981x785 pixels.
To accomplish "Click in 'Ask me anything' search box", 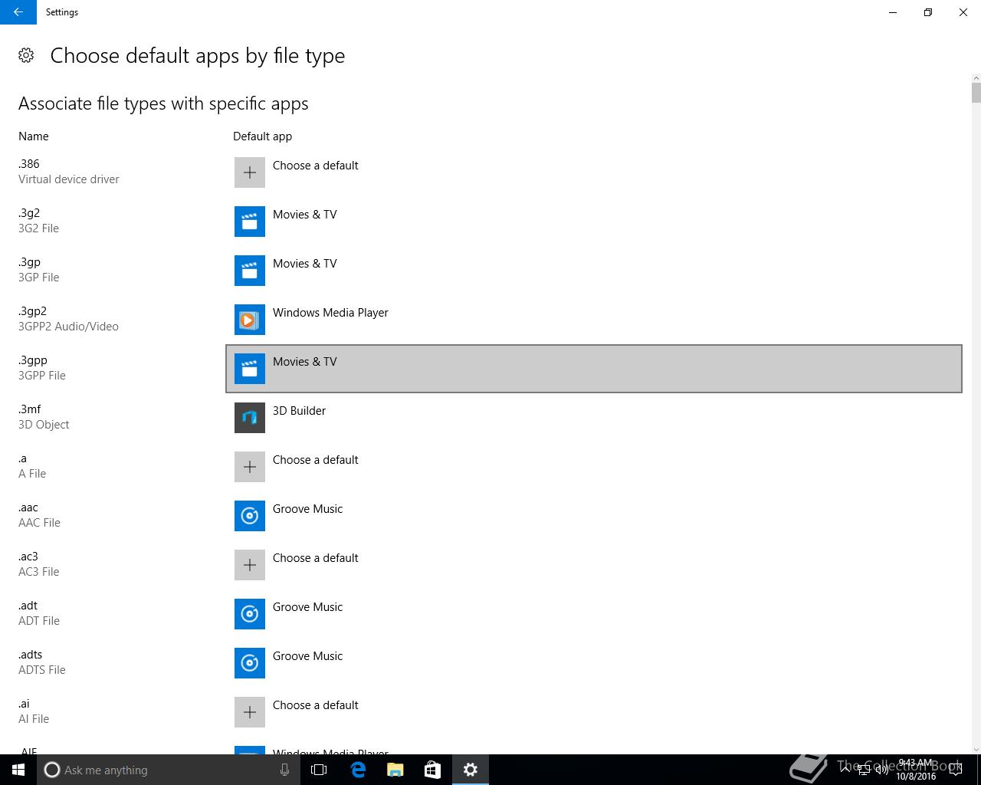I will pos(169,770).
